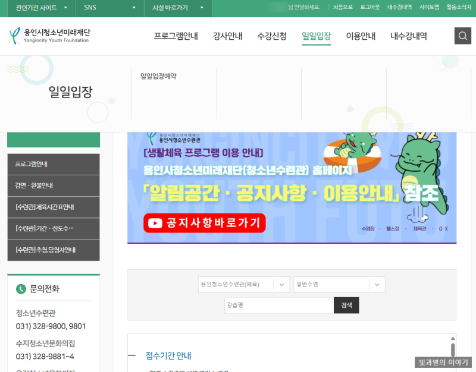Click the 일일입장예약 submenu link

tap(158, 76)
